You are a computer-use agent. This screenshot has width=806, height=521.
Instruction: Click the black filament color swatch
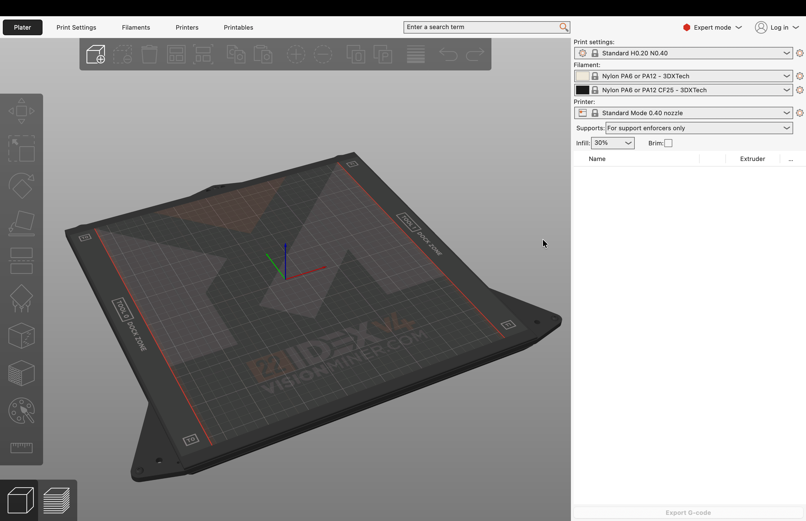(x=582, y=90)
